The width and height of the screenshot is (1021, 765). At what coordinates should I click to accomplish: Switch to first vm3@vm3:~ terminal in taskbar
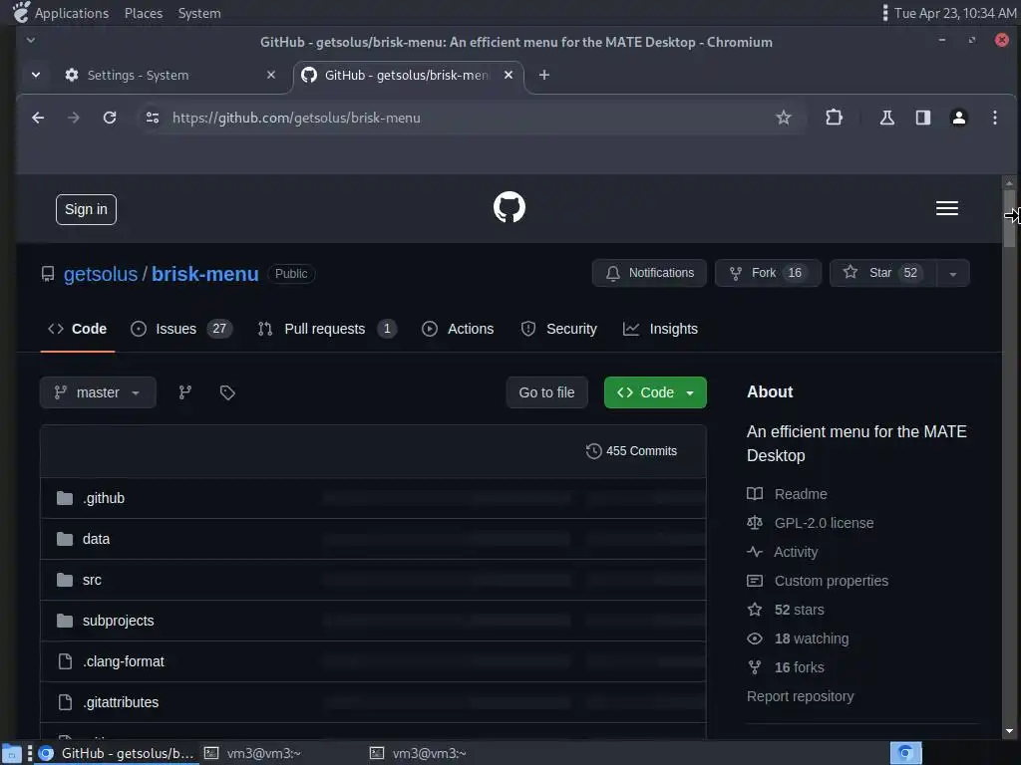(x=252, y=753)
